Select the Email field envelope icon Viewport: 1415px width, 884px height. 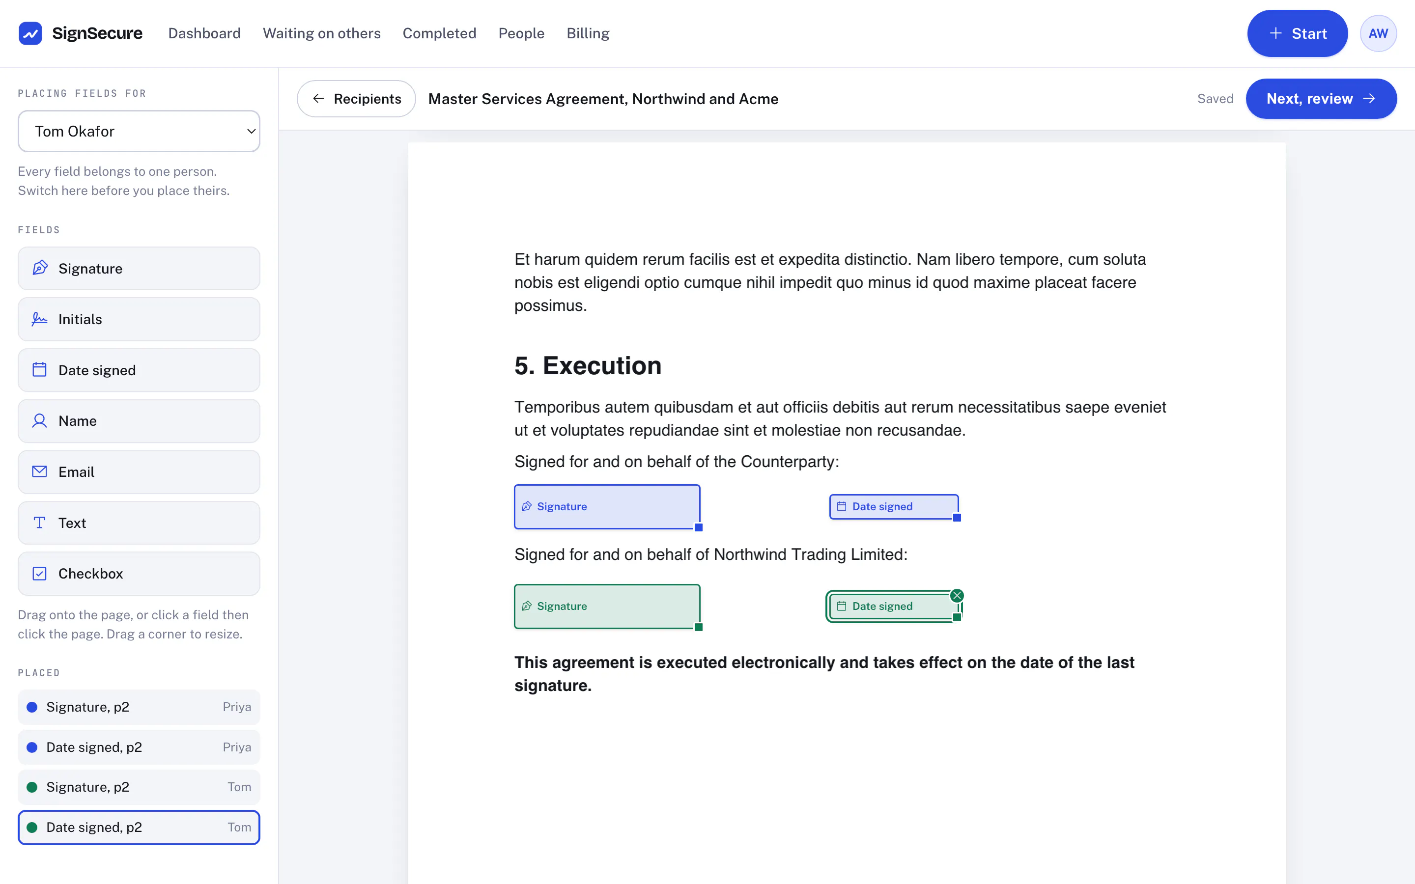(40, 471)
